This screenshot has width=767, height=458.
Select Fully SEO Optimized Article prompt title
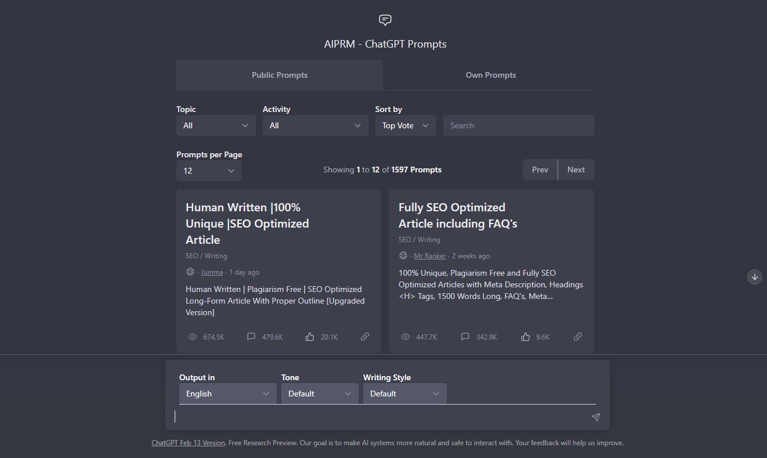click(458, 215)
